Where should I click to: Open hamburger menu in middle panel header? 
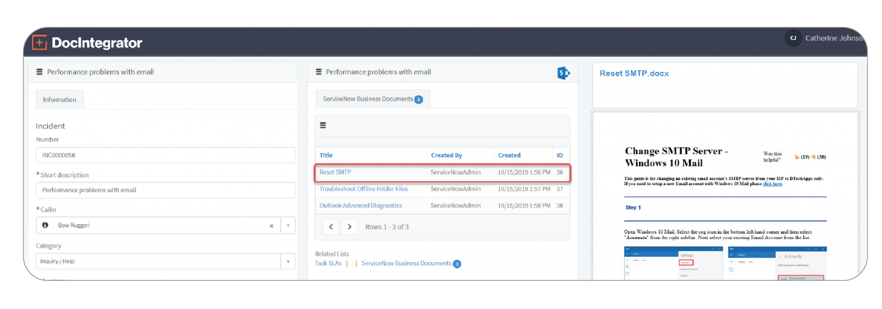click(319, 72)
